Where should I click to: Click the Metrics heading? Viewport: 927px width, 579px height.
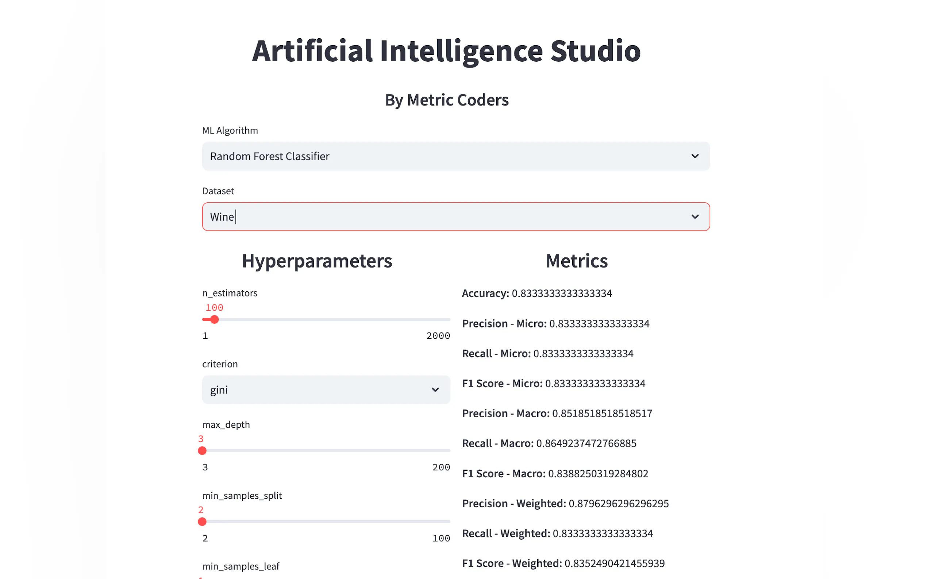click(x=576, y=261)
